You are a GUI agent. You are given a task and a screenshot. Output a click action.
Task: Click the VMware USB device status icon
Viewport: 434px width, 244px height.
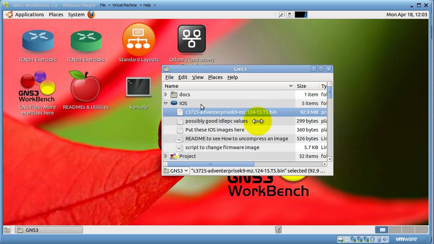click(378, 239)
